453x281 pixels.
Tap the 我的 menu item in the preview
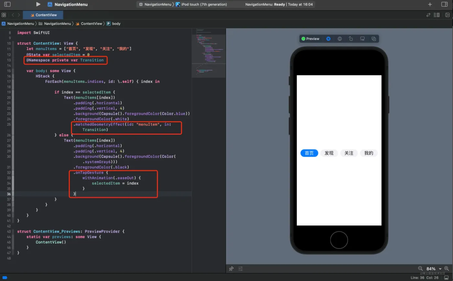tap(369, 153)
